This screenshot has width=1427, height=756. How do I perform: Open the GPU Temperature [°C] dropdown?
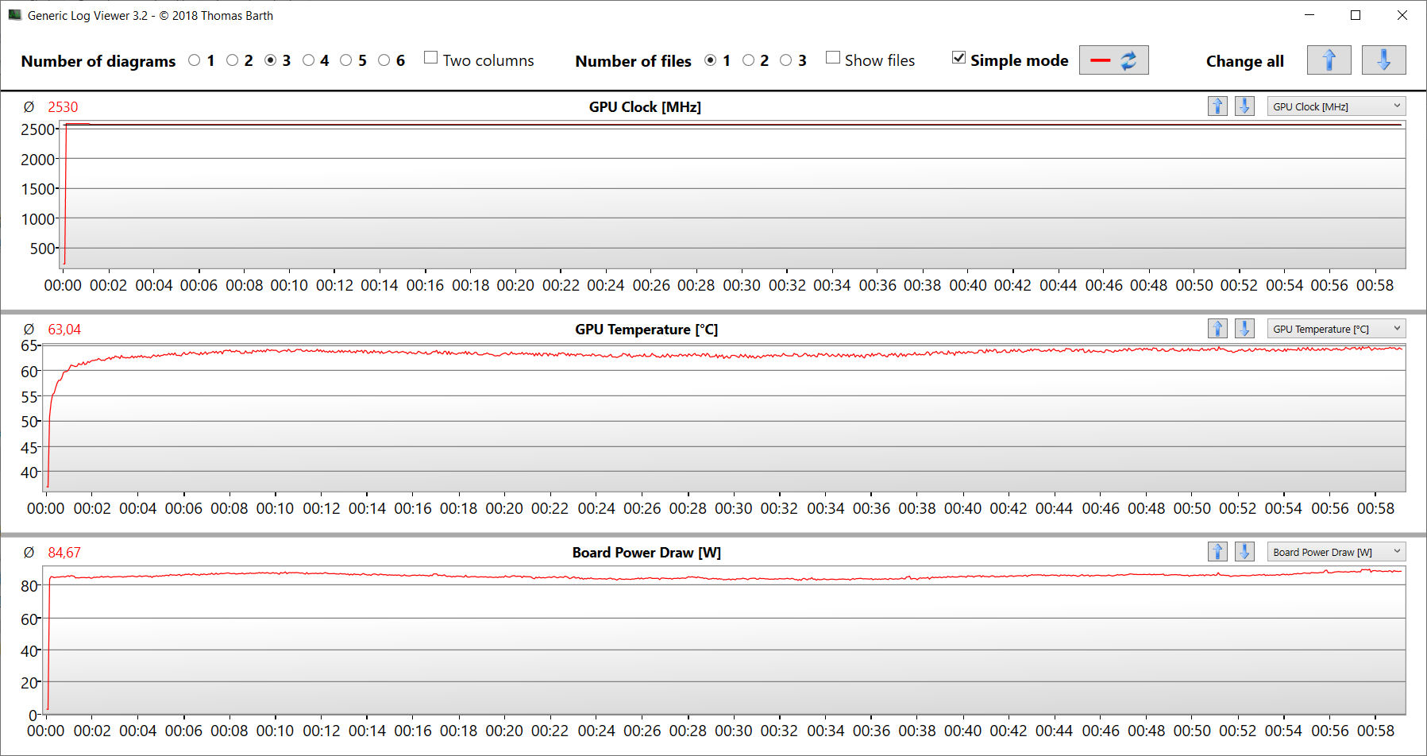pos(1336,329)
